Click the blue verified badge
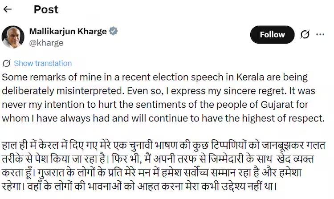Viewport: 334px width, 199px height. click(x=114, y=32)
